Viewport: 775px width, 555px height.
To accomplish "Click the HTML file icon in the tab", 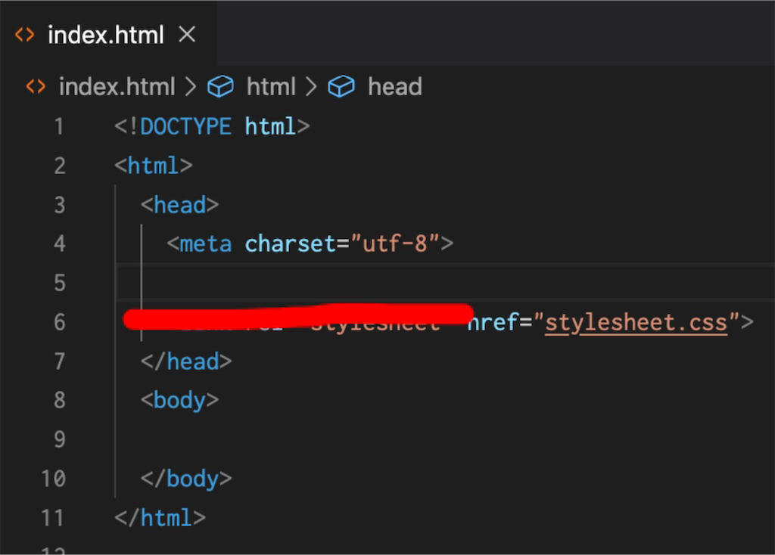I will click(x=25, y=35).
